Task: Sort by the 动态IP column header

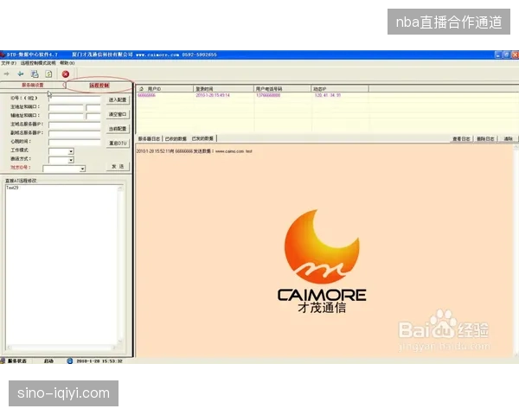Action: tap(340, 89)
